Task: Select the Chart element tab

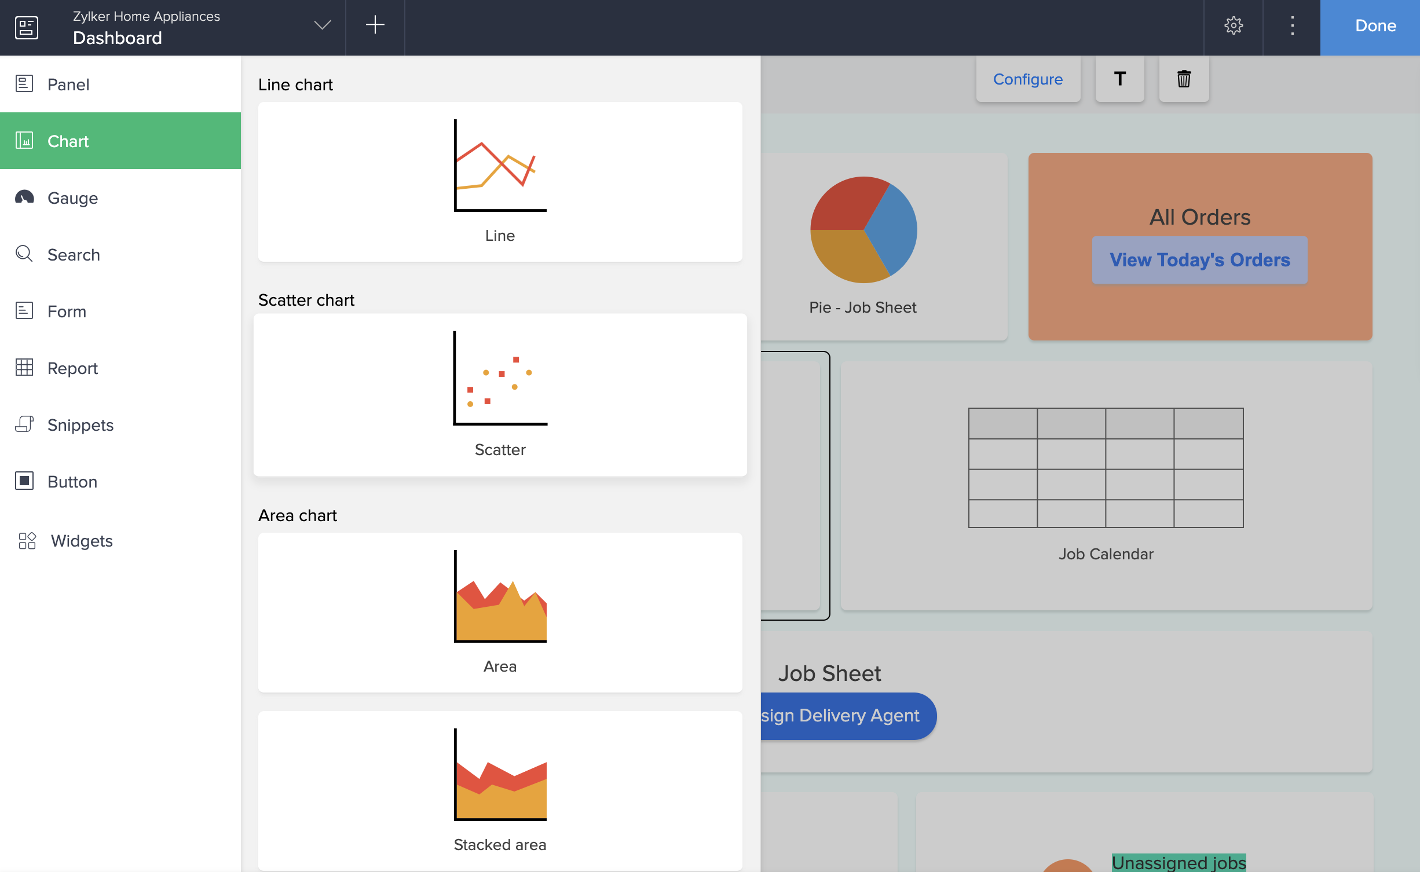Action: (68, 141)
